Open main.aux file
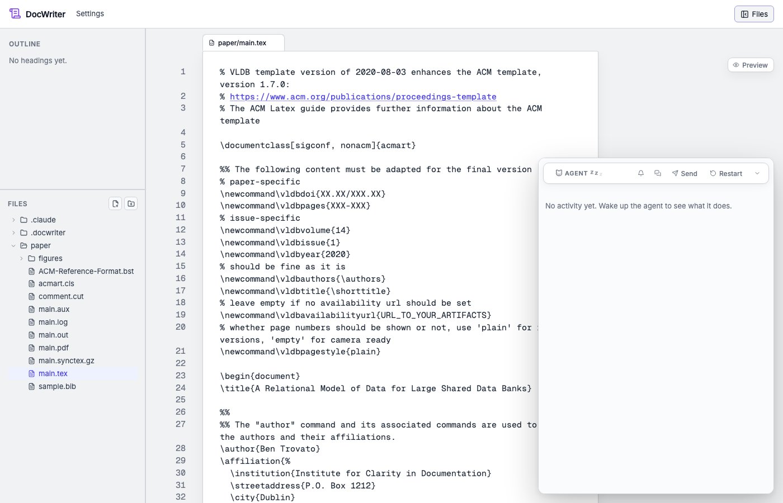Image resolution: width=783 pixels, height=503 pixels. click(54, 309)
